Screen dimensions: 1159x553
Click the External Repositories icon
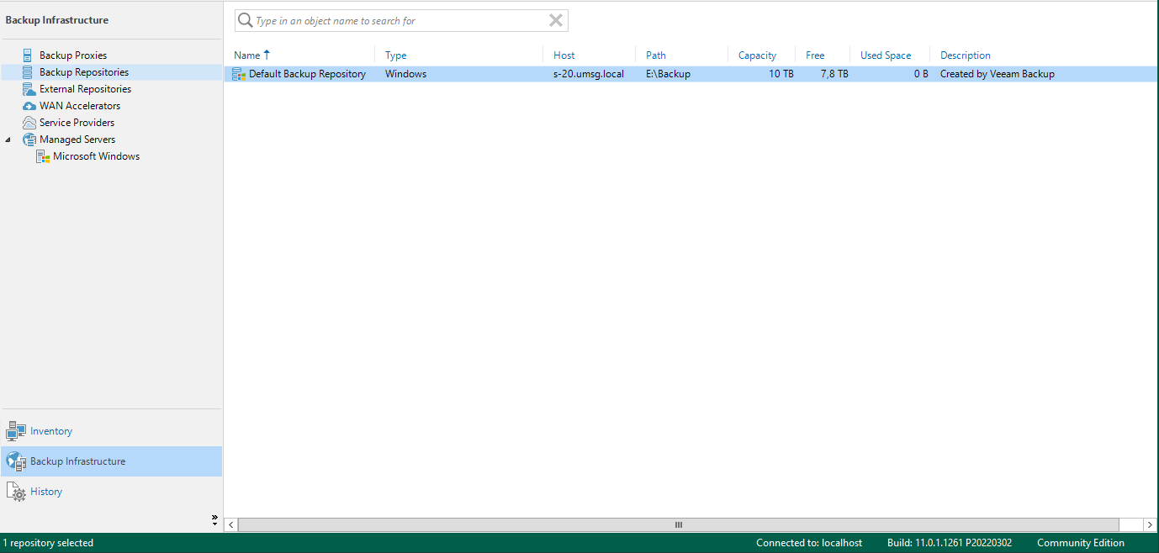(29, 89)
